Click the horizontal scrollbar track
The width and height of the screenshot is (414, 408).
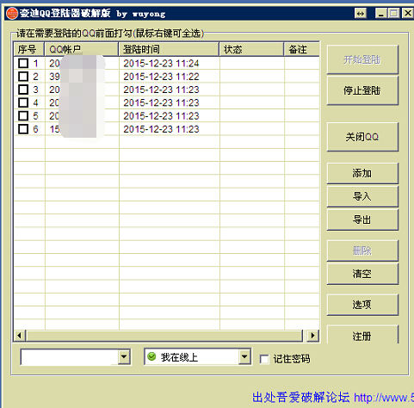click(x=164, y=335)
